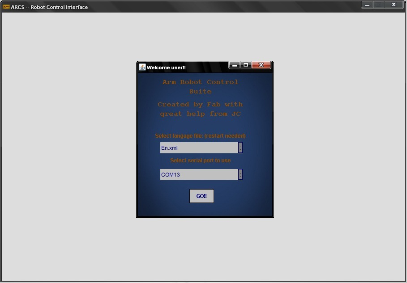Click the 'Select langage file' label
The height and width of the screenshot is (283, 407).
click(x=201, y=135)
